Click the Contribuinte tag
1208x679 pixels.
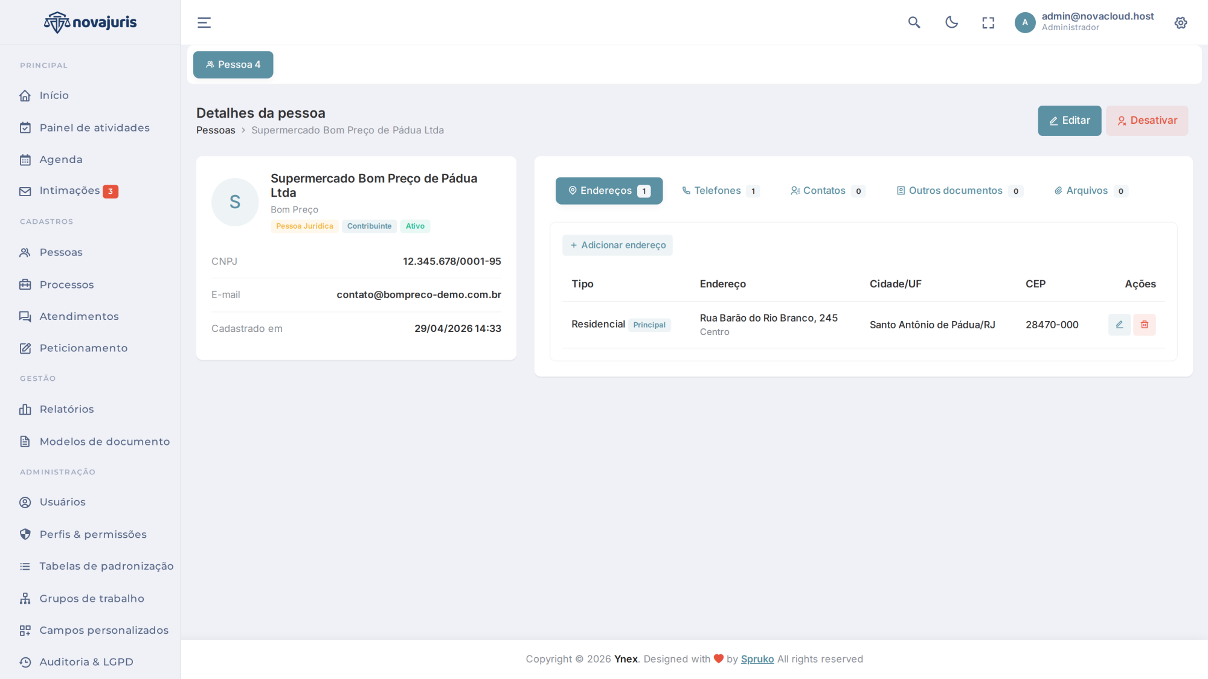369,226
